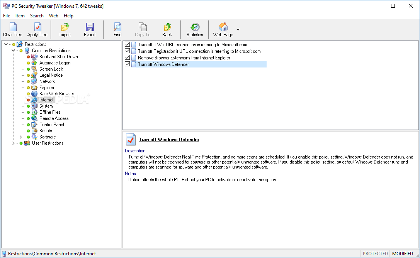420x258 pixels.
Task: Click the Common Restrictions computer icon
Action: [27, 51]
